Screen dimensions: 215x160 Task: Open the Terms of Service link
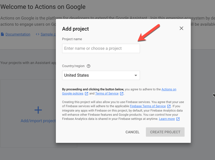click(x=107, y=93)
